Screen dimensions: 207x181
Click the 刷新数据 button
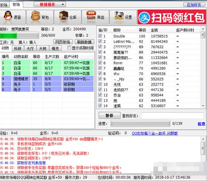(84, 42)
